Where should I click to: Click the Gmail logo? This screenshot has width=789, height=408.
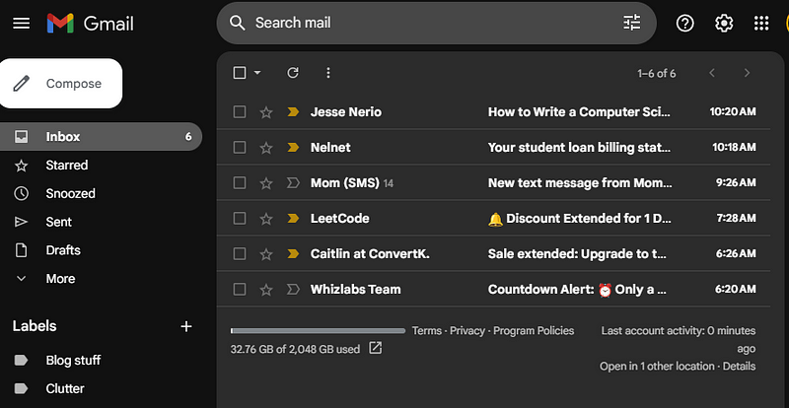click(x=90, y=23)
